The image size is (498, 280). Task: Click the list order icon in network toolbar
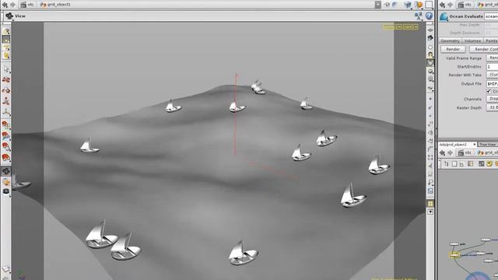pos(447,164)
